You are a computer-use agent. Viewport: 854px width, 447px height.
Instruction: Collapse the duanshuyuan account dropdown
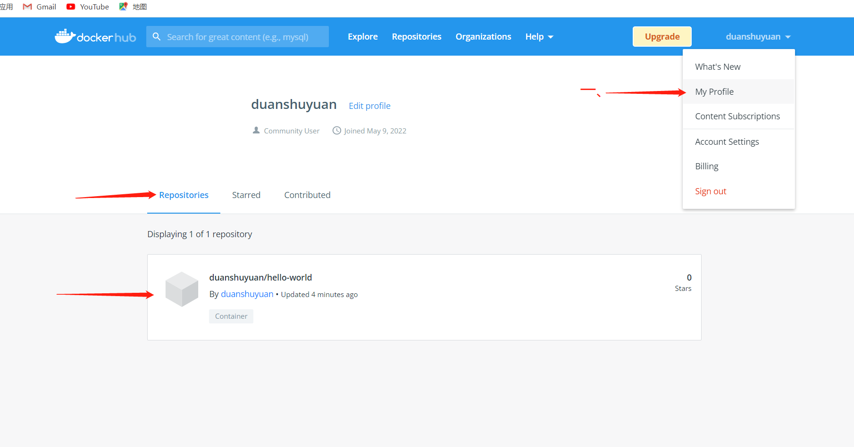[758, 37]
